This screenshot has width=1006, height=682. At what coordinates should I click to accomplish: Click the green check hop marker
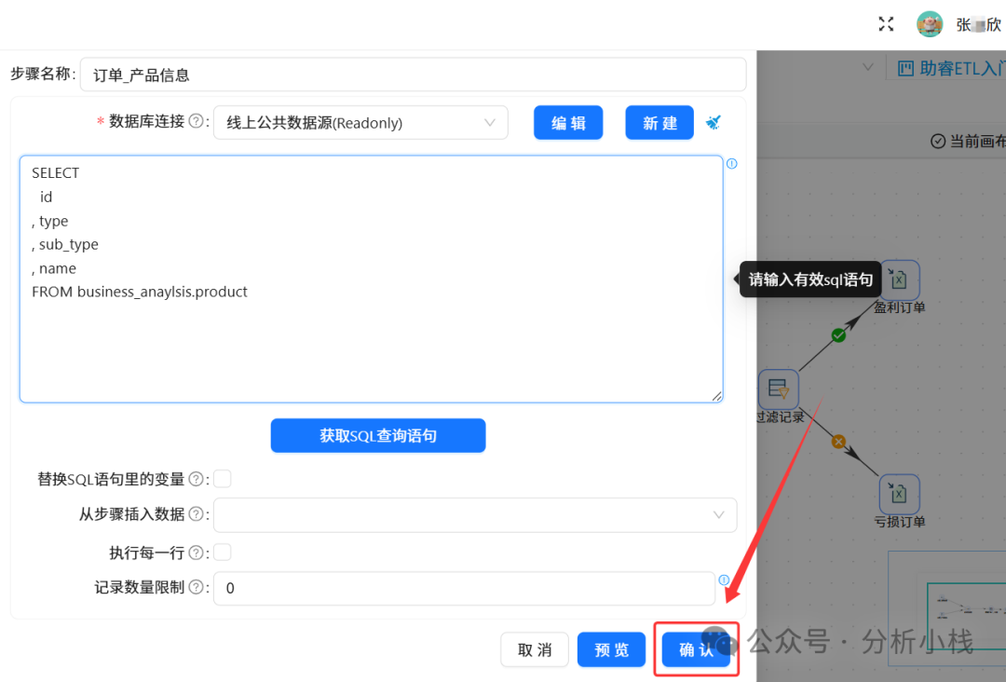838,335
